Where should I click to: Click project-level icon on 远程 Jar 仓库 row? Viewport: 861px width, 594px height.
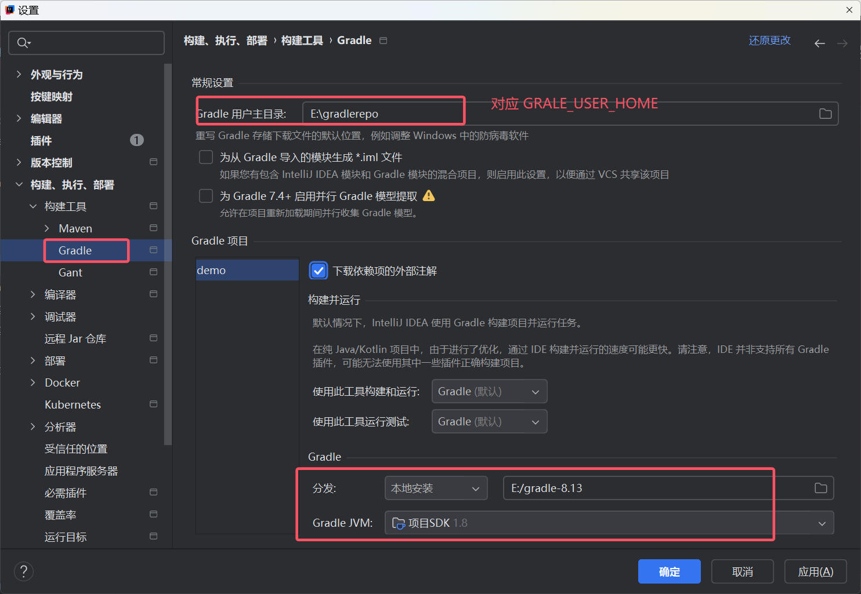click(x=153, y=338)
